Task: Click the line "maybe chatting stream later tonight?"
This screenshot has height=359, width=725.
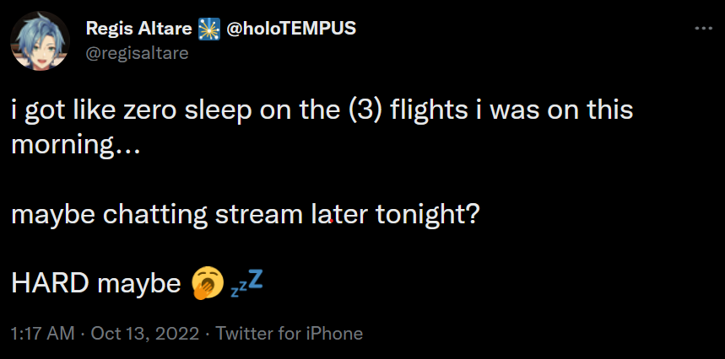Action: pyautogui.click(x=246, y=214)
